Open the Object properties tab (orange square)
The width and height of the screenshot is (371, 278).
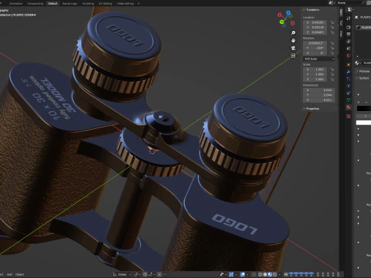pyautogui.click(x=349, y=65)
